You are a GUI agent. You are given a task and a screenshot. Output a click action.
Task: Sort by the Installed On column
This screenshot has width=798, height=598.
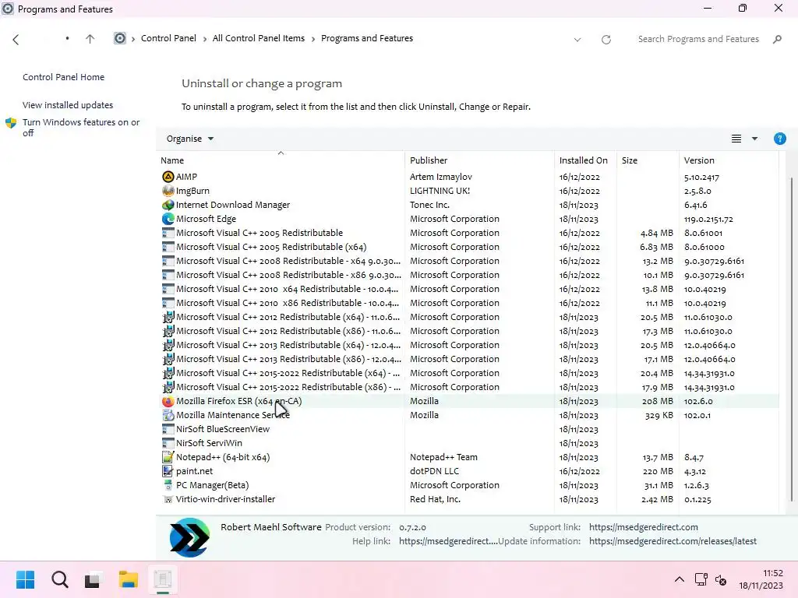tap(585, 160)
